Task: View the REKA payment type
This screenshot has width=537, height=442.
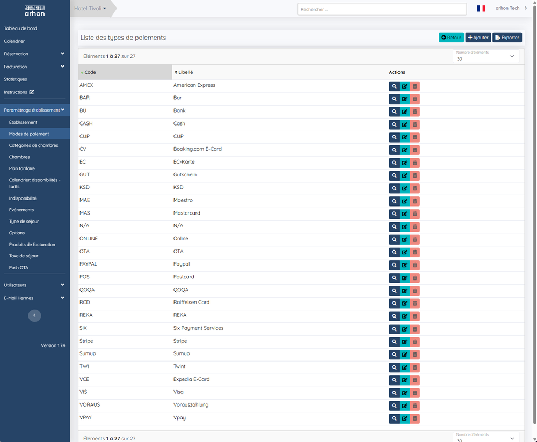Action: pyautogui.click(x=394, y=316)
